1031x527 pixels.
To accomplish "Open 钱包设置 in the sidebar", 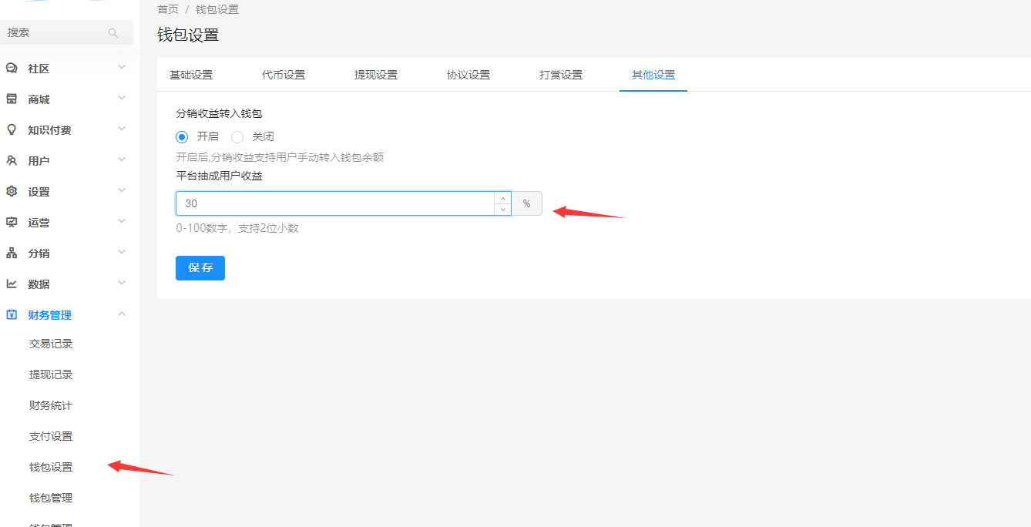I will coord(51,467).
